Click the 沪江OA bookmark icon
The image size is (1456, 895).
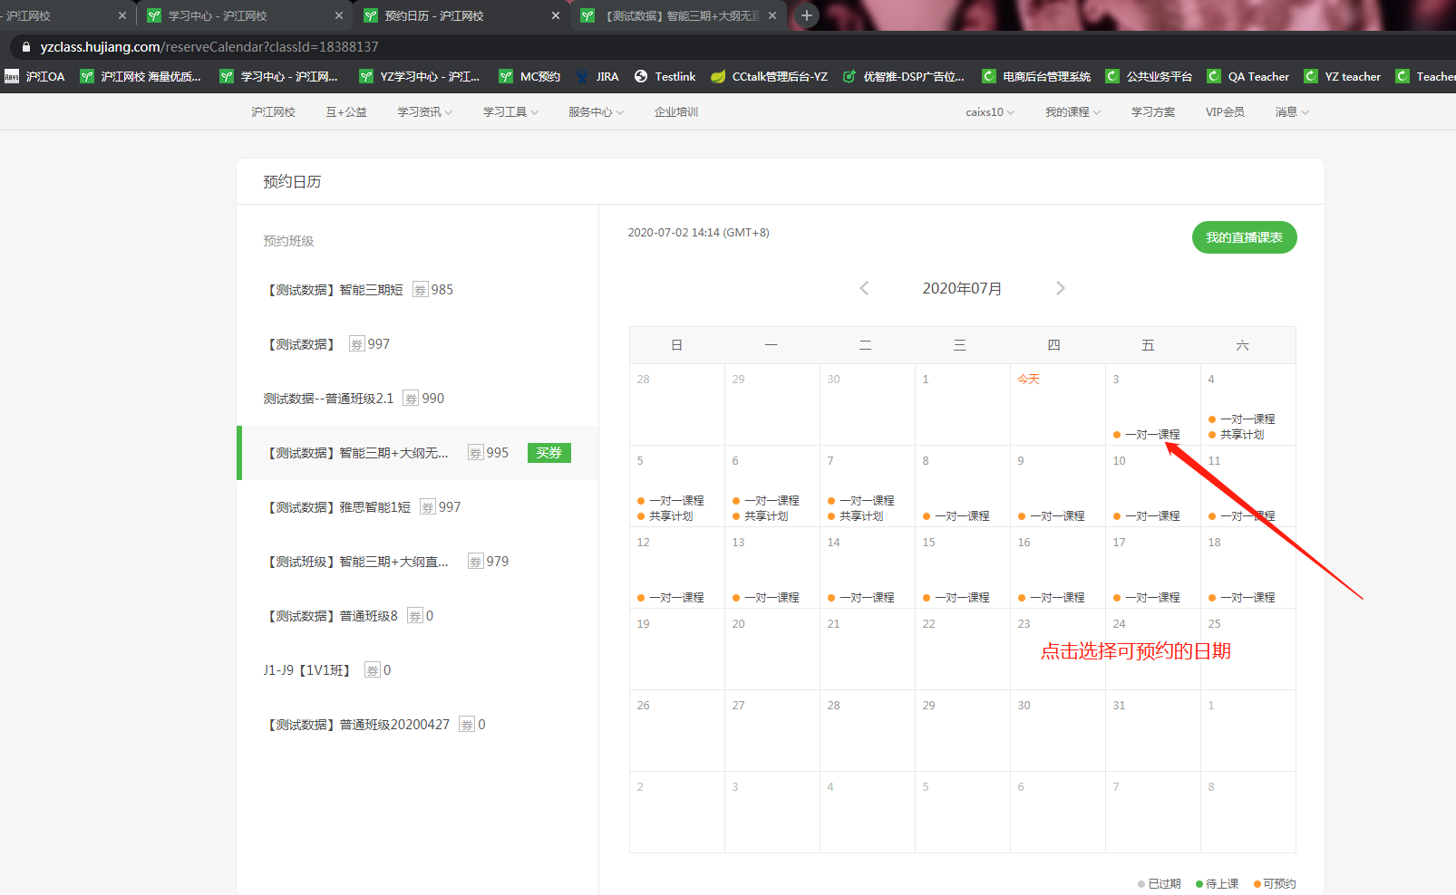point(12,77)
